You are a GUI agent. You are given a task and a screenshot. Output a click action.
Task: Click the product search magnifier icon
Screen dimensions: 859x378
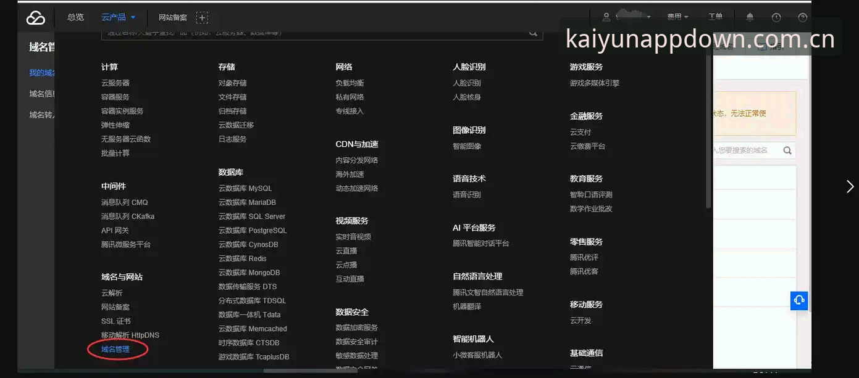point(533,33)
